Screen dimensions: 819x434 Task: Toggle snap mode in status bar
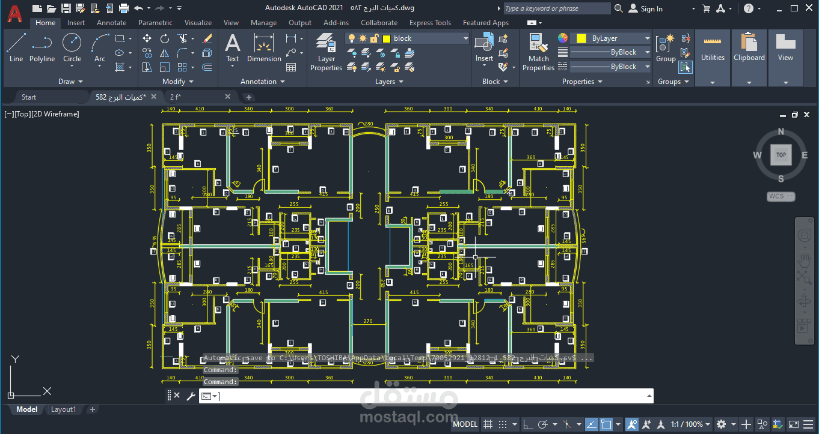[503, 424]
